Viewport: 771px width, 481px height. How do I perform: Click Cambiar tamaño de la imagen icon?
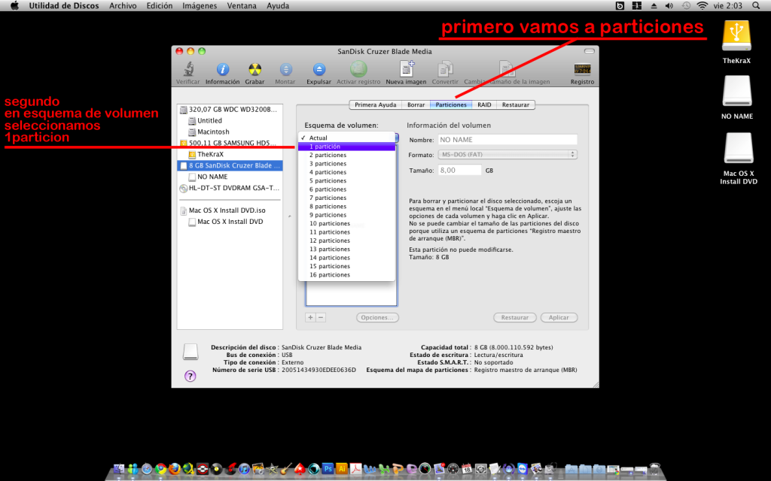(x=507, y=69)
